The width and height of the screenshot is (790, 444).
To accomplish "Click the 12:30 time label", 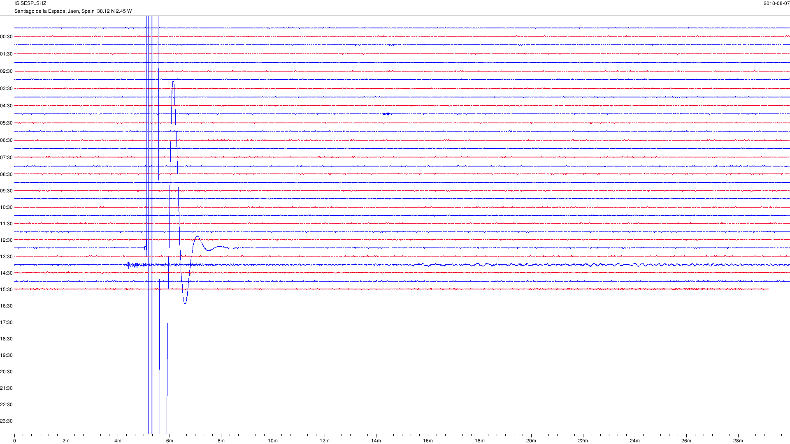I will tap(6, 240).
